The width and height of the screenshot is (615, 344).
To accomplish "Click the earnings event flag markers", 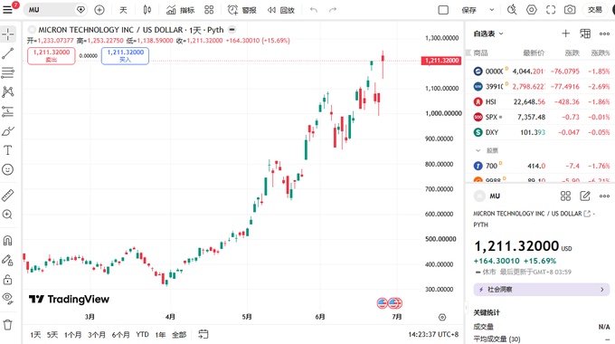I will [390, 303].
